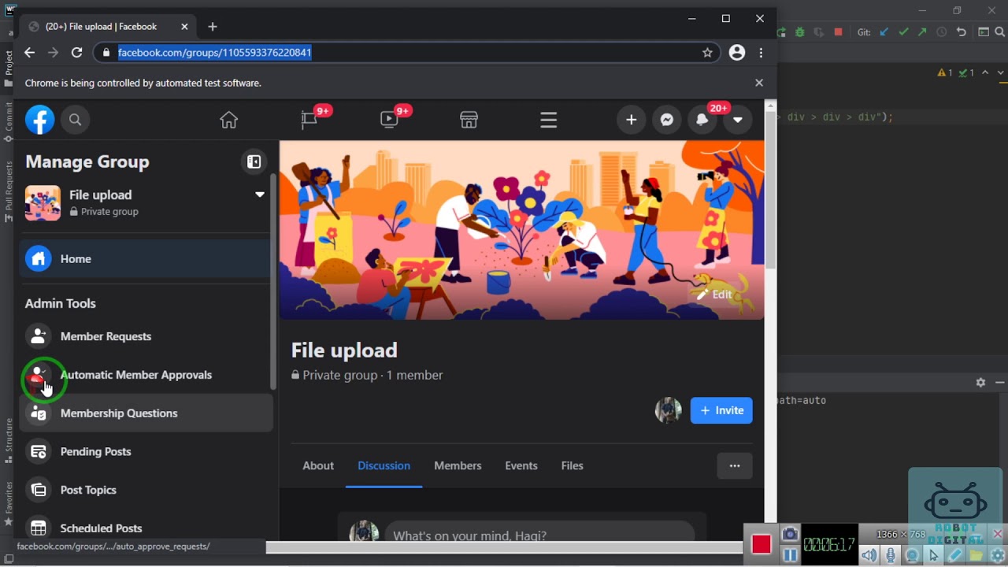Screen dimensions: 1008x567
Task: Open Automatic Member Approvals
Action: click(x=145, y=375)
